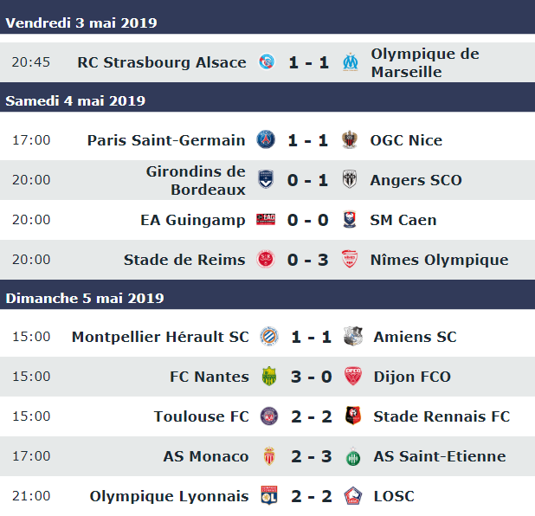Click the Nîmes Olympique crest
535x516 pixels.
click(350, 260)
